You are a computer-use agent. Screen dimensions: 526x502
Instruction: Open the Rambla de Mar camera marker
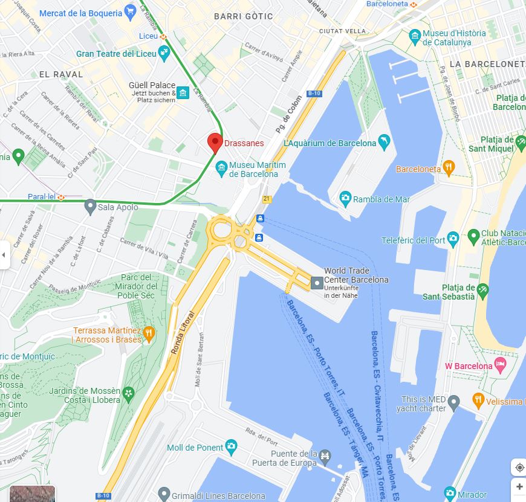[345, 199]
